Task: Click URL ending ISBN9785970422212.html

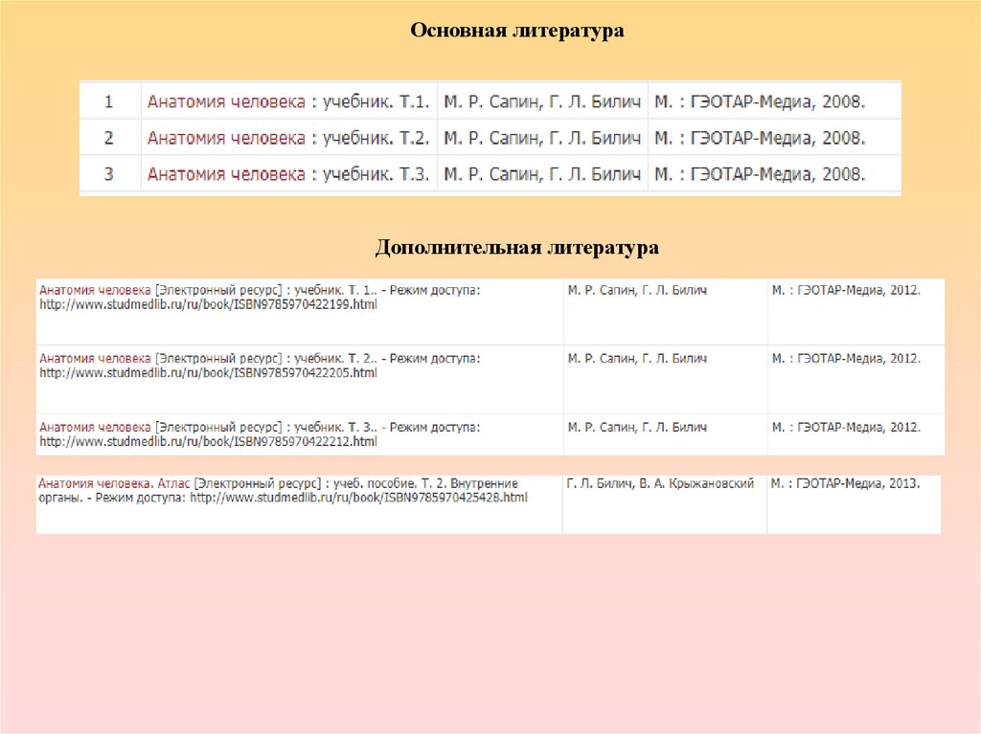Action: (x=208, y=442)
